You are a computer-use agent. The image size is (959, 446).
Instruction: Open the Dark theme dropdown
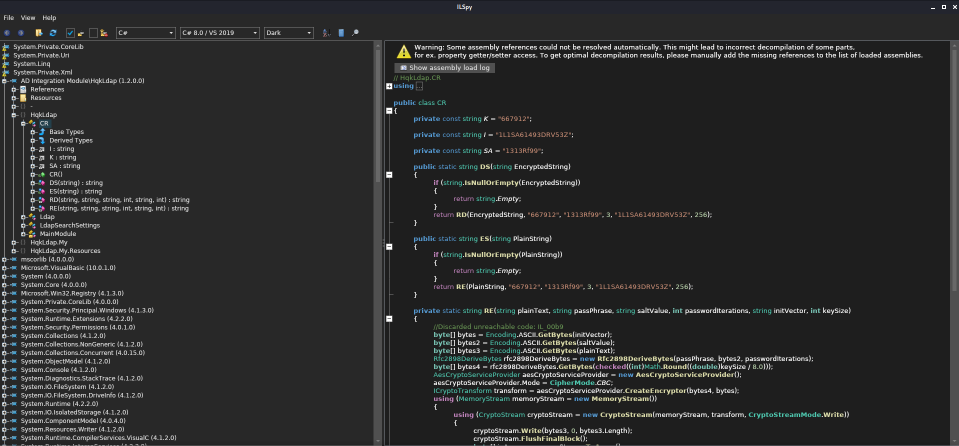[288, 33]
